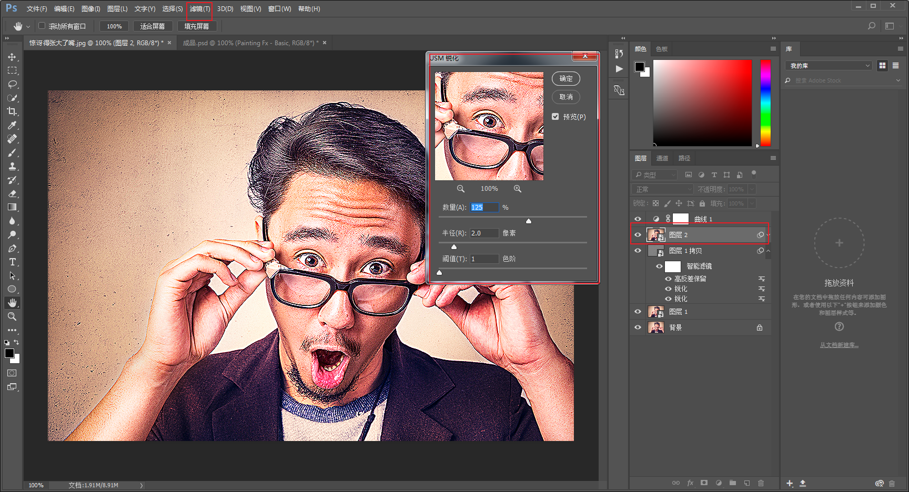The height and width of the screenshot is (492, 909).
Task: Zoom in the USM preview
Action: click(518, 189)
